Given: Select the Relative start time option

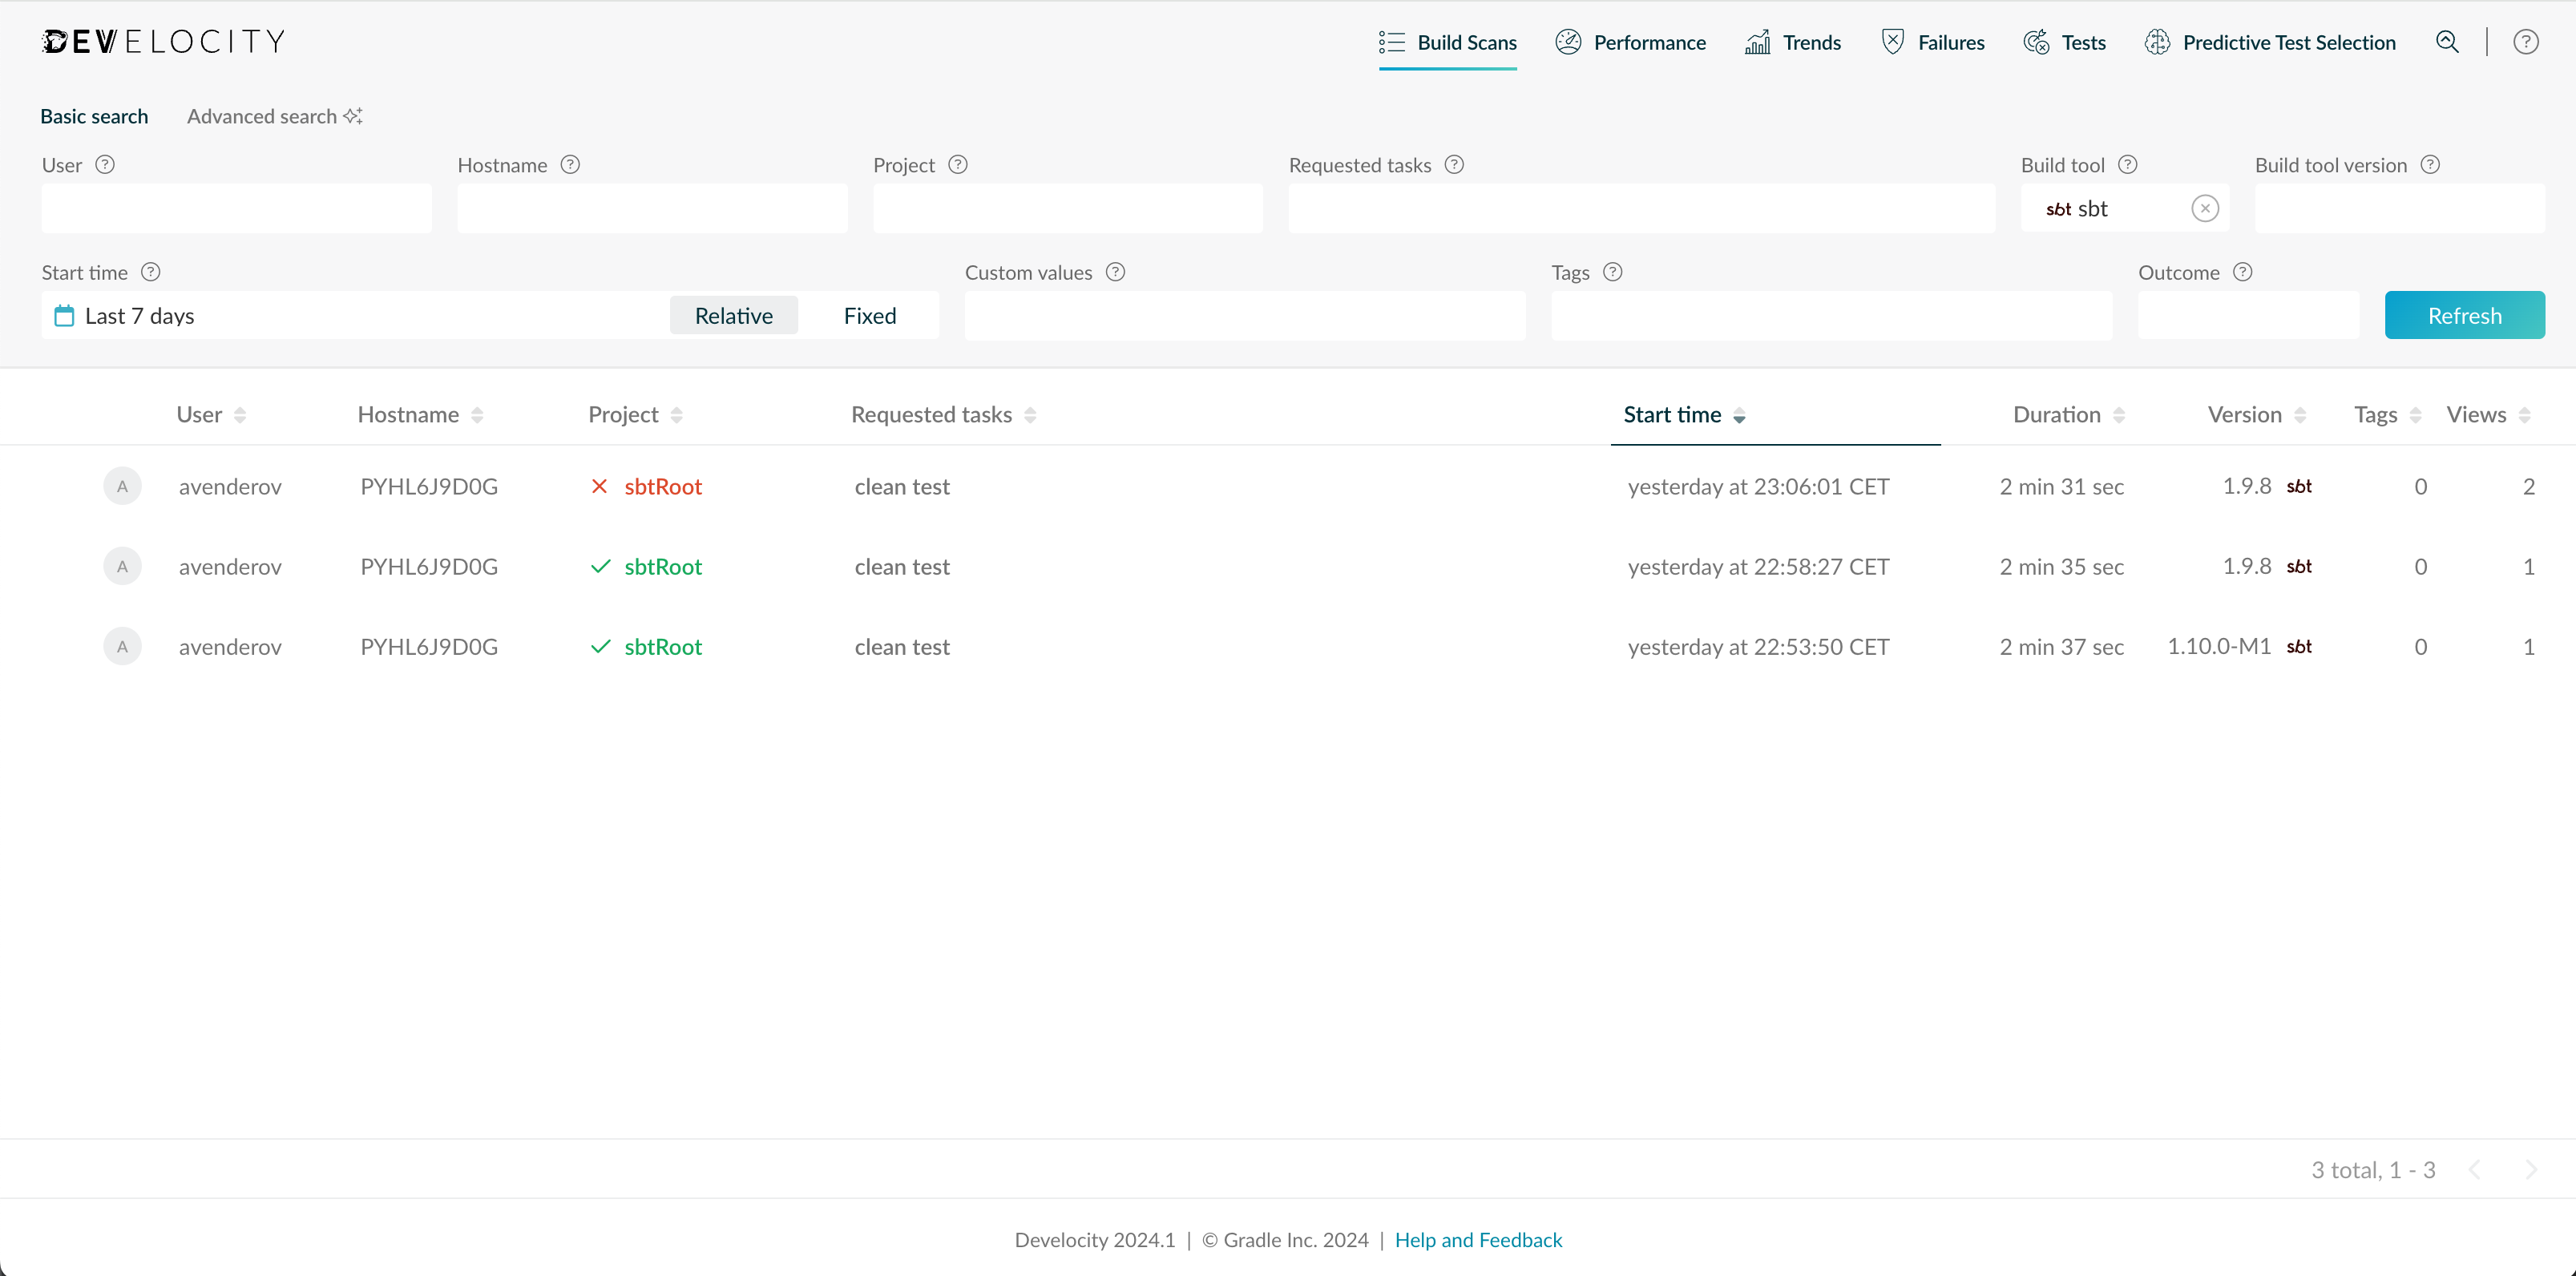Looking at the screenshot, I should coord(734,315).
